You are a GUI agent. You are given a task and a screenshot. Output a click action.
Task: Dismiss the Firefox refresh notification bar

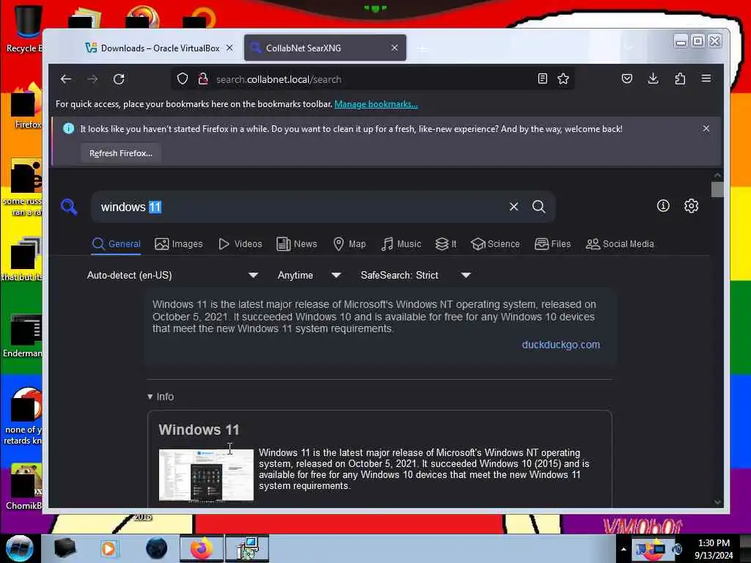[706, 128]
